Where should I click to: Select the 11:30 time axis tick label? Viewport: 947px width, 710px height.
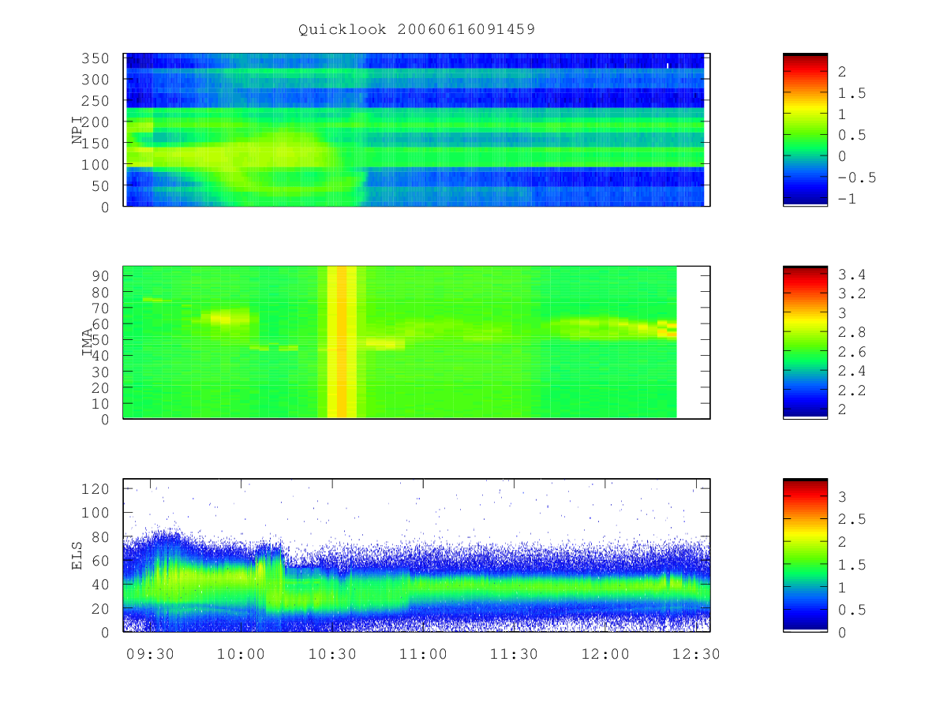pyautogui.click(x=515, y=654)
